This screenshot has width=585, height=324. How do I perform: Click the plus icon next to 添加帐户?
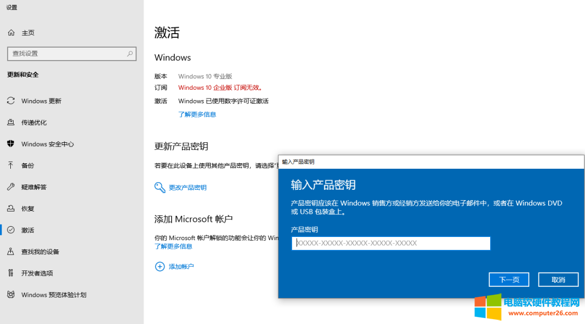(160, 266)
